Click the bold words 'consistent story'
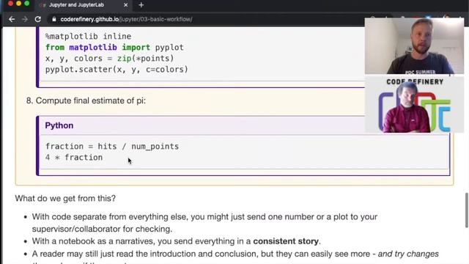 (286, 241)
